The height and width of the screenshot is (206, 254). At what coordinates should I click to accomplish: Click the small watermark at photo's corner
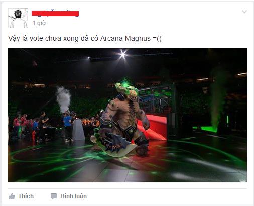click(243, 180)
